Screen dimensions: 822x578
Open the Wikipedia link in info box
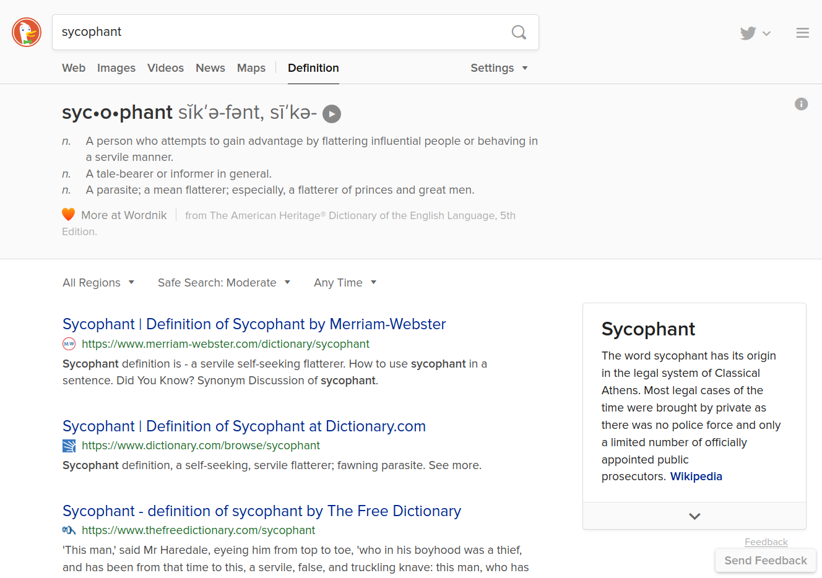click(x=696, y=477)
